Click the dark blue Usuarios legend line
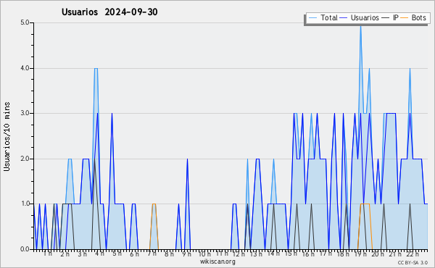The width and height of the screenshot is (435, 268). click(344, 18)
